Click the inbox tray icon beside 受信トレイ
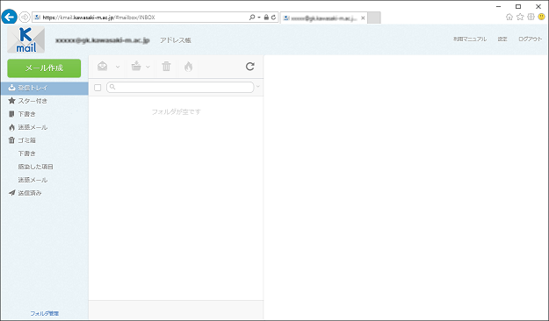Screen dimensions: 549x321 click(11, 88)
